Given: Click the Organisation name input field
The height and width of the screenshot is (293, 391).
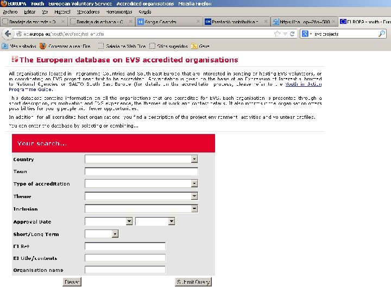Looking at the screenshot, I should (125, 270).
